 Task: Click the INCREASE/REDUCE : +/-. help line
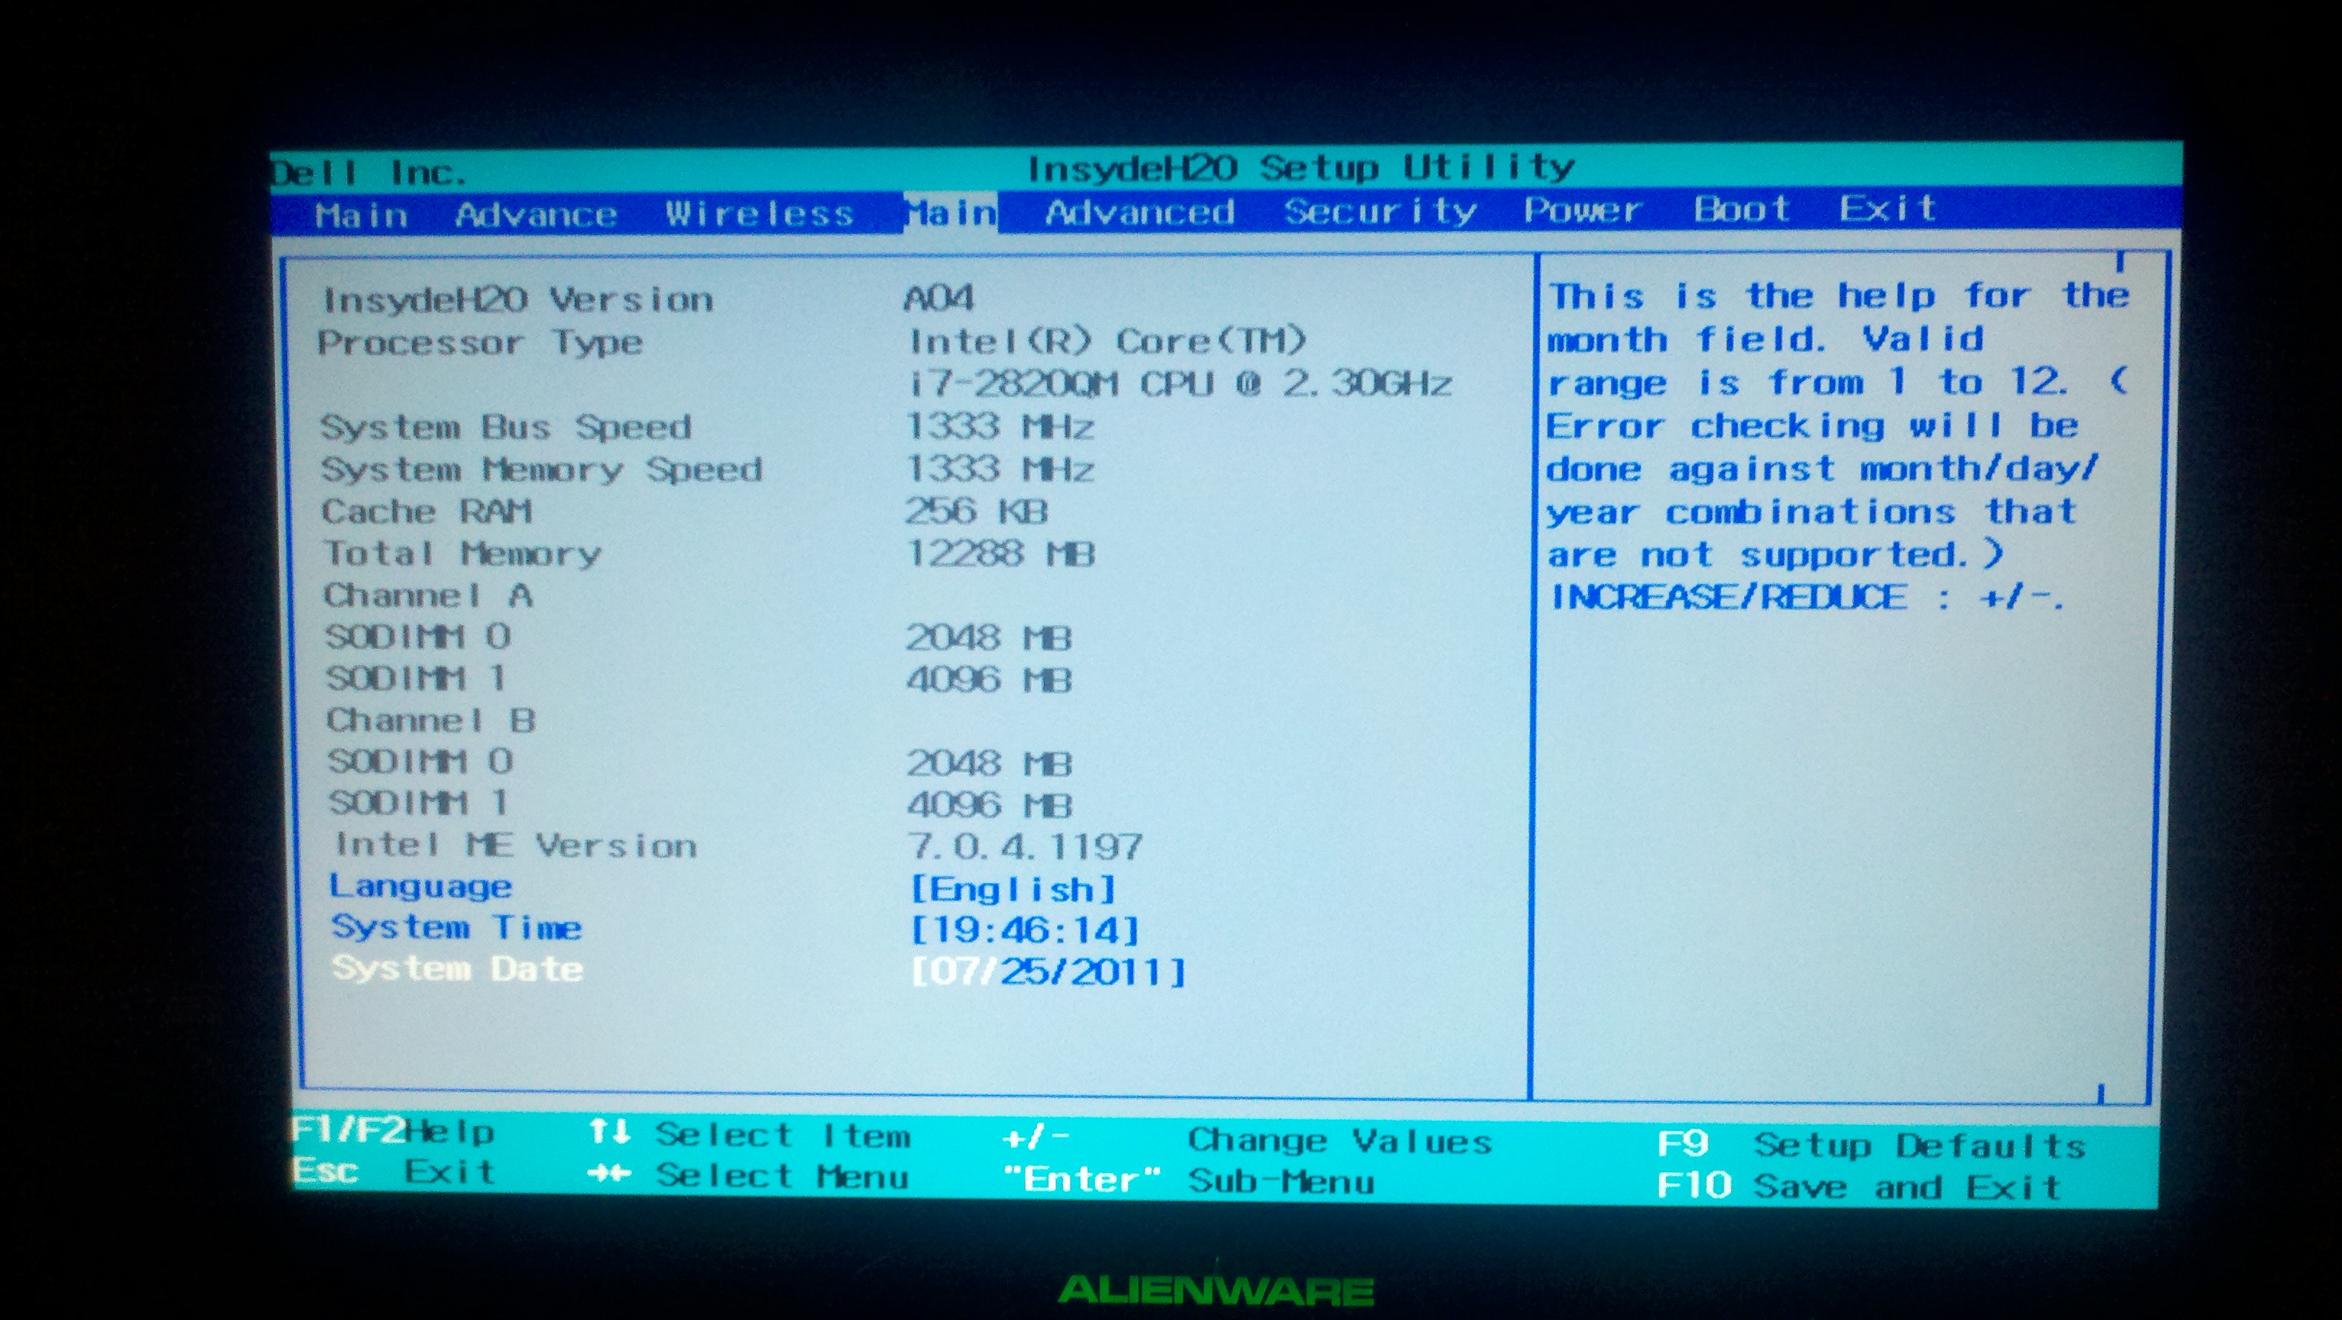point(1807,598)
